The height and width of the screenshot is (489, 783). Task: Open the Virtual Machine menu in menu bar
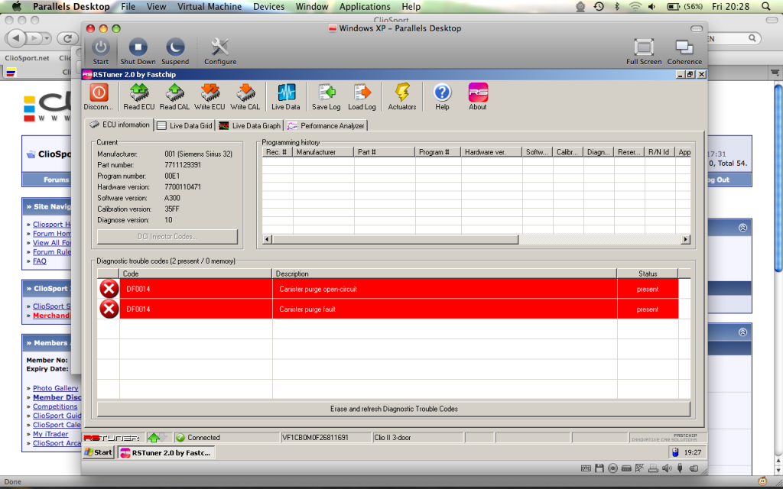coord(210,7)
